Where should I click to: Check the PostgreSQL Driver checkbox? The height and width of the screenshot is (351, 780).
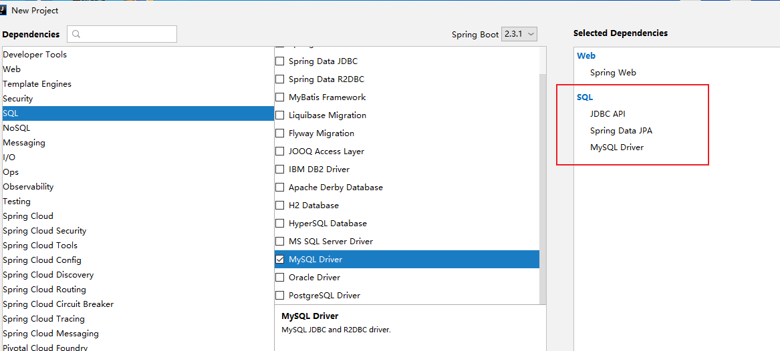click(x=279, y=296)
